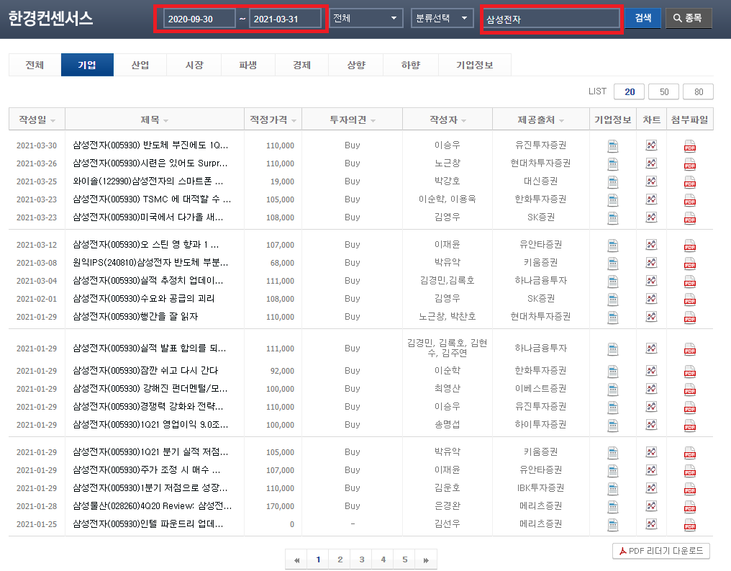Jump to previous pages arrow
The width and height of the screenshot is (731, 571).
(x=296, y=559)
